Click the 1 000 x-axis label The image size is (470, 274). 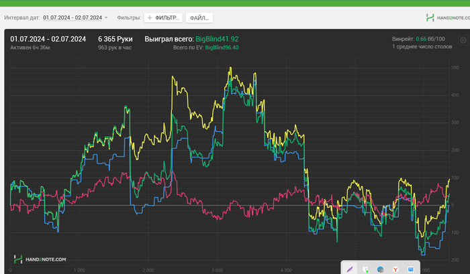(x=79, y=270)
